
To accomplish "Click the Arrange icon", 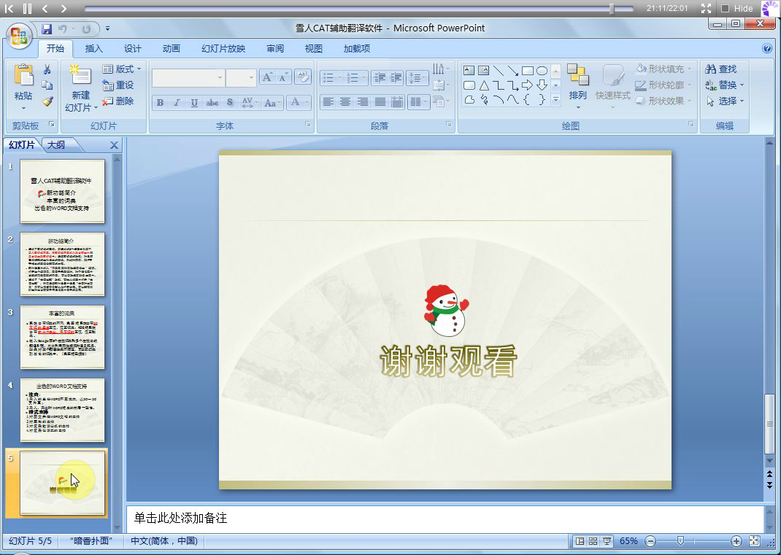I will click(x=578, y=75).
